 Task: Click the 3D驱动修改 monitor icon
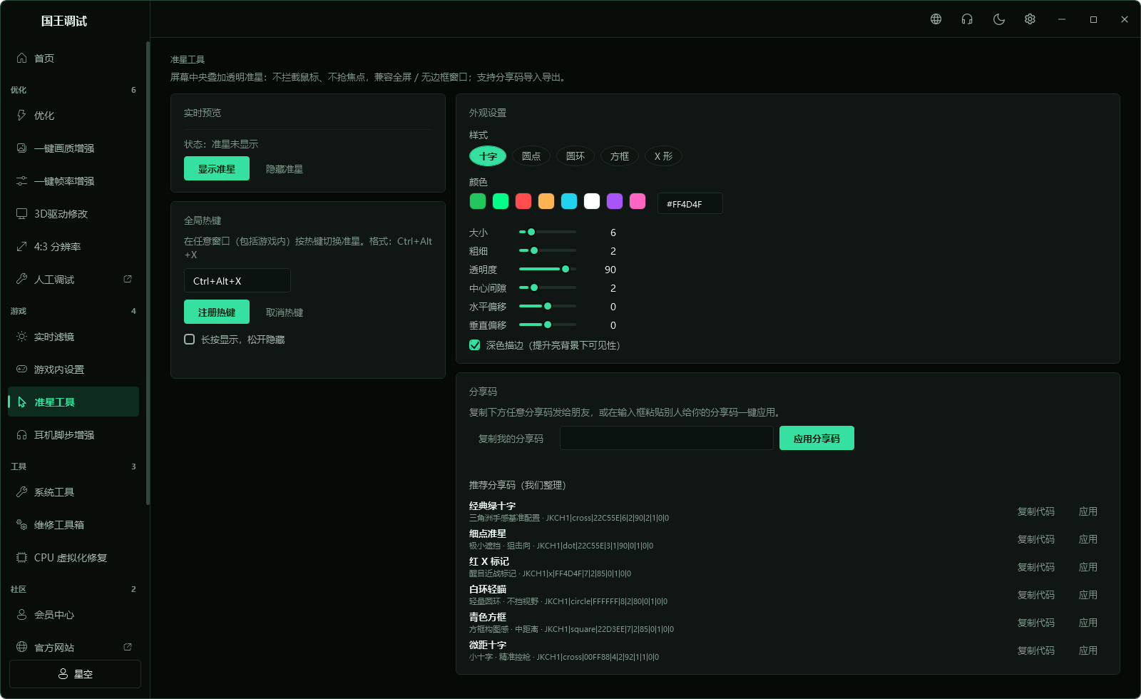point(21,214)
